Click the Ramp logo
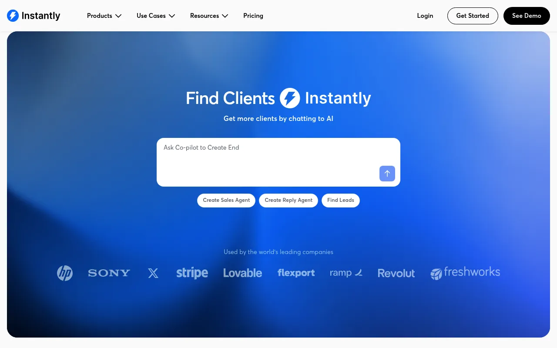Viewport: 557px width, 348px height. [x=346, y=273]
